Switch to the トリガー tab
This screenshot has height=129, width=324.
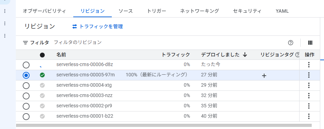tap(156, 11)
